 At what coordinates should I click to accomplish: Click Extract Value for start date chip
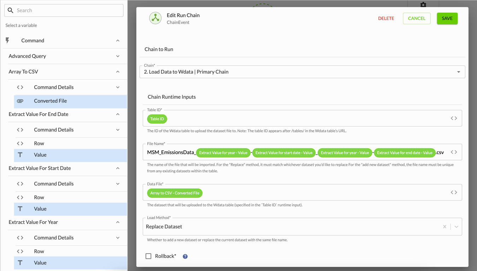pos(284,153)
